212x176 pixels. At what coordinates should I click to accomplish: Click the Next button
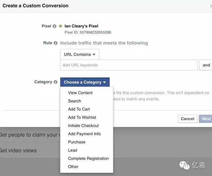coord(206,119)
